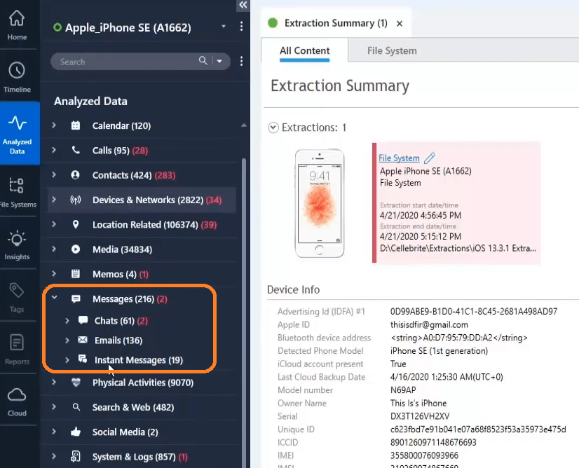This screenshot has height=468, width=579.
Task: Expand the Media category
Action: [x=54, y=249]
